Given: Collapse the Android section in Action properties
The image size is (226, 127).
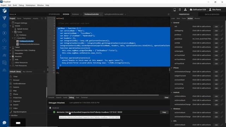Looking at the screenshot, I should (172, 92).
